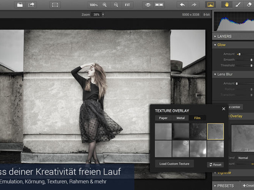Toggle the eye preview icon
The width and height of the screenshot is (254, 190).
click(x=148, y=5)
